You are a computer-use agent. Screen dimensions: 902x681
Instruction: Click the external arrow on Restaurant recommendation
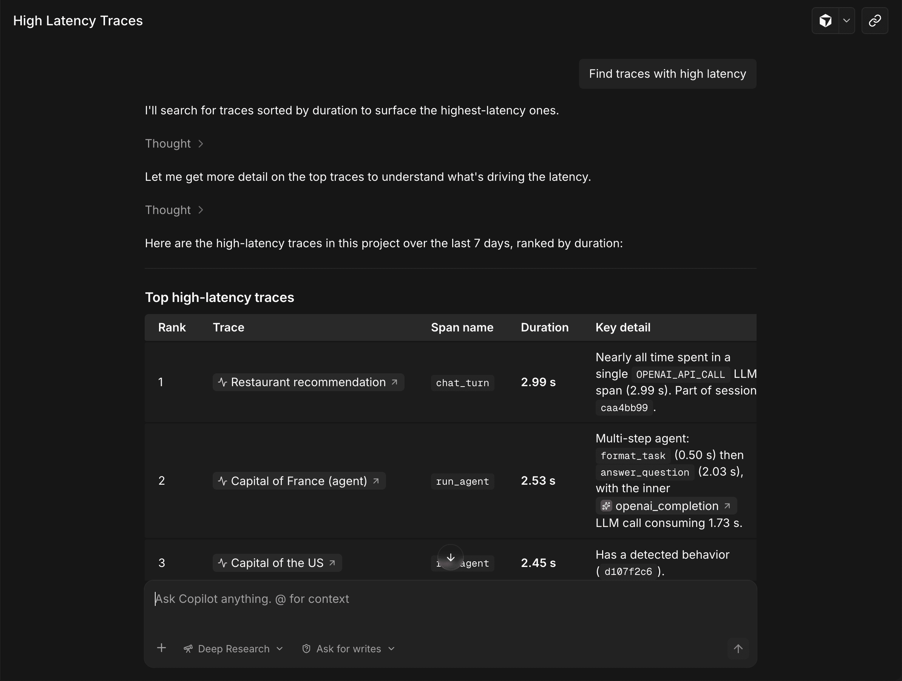click(394, 382)
